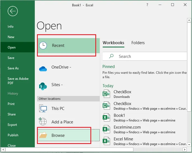Select This PC location

(68, 108)
